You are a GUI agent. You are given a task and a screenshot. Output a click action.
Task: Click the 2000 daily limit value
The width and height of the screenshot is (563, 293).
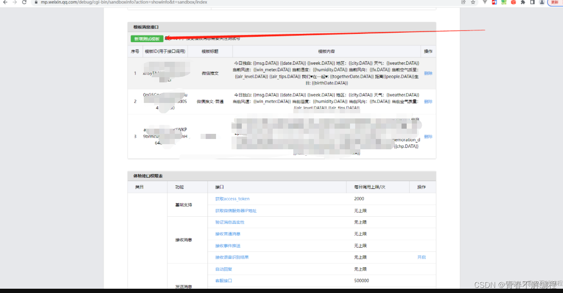359,199
